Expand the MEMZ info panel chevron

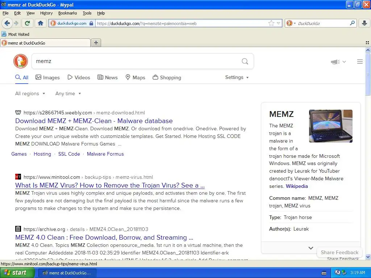click(311, 248)
